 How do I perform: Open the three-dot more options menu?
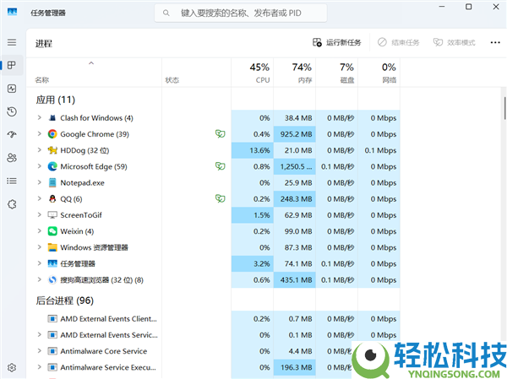(x=495, y=42)
